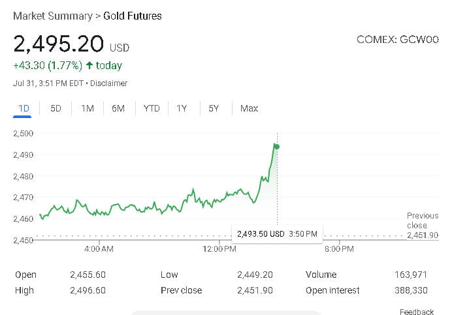The width and height of the screenshot is (452, 315).
Task: Open the Disclaimer link
Action: (108, 83)
